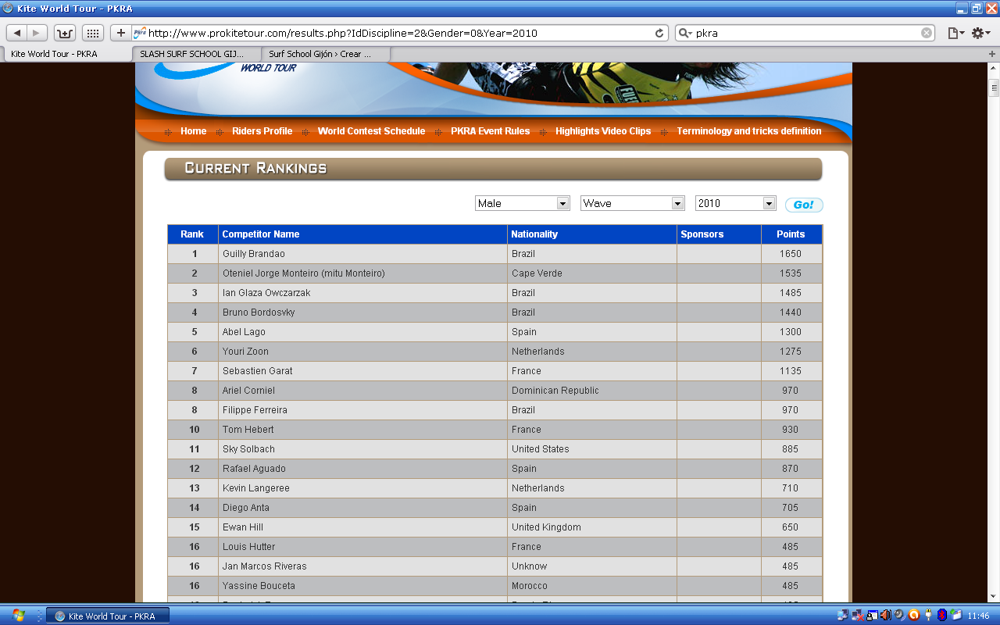The width and height of the screenshot is (1000, 625).
Task: Select competitor Sky Solbach
Action: pos(248,449)
